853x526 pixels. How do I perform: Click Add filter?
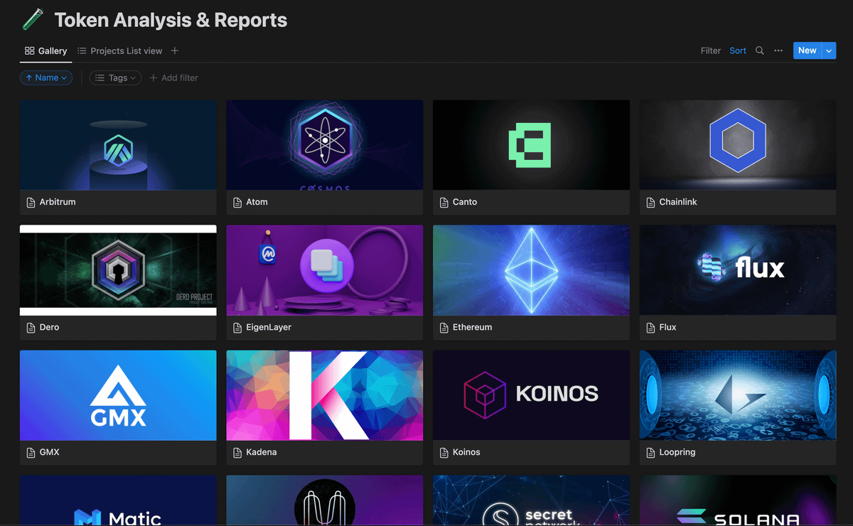[173, 77]
